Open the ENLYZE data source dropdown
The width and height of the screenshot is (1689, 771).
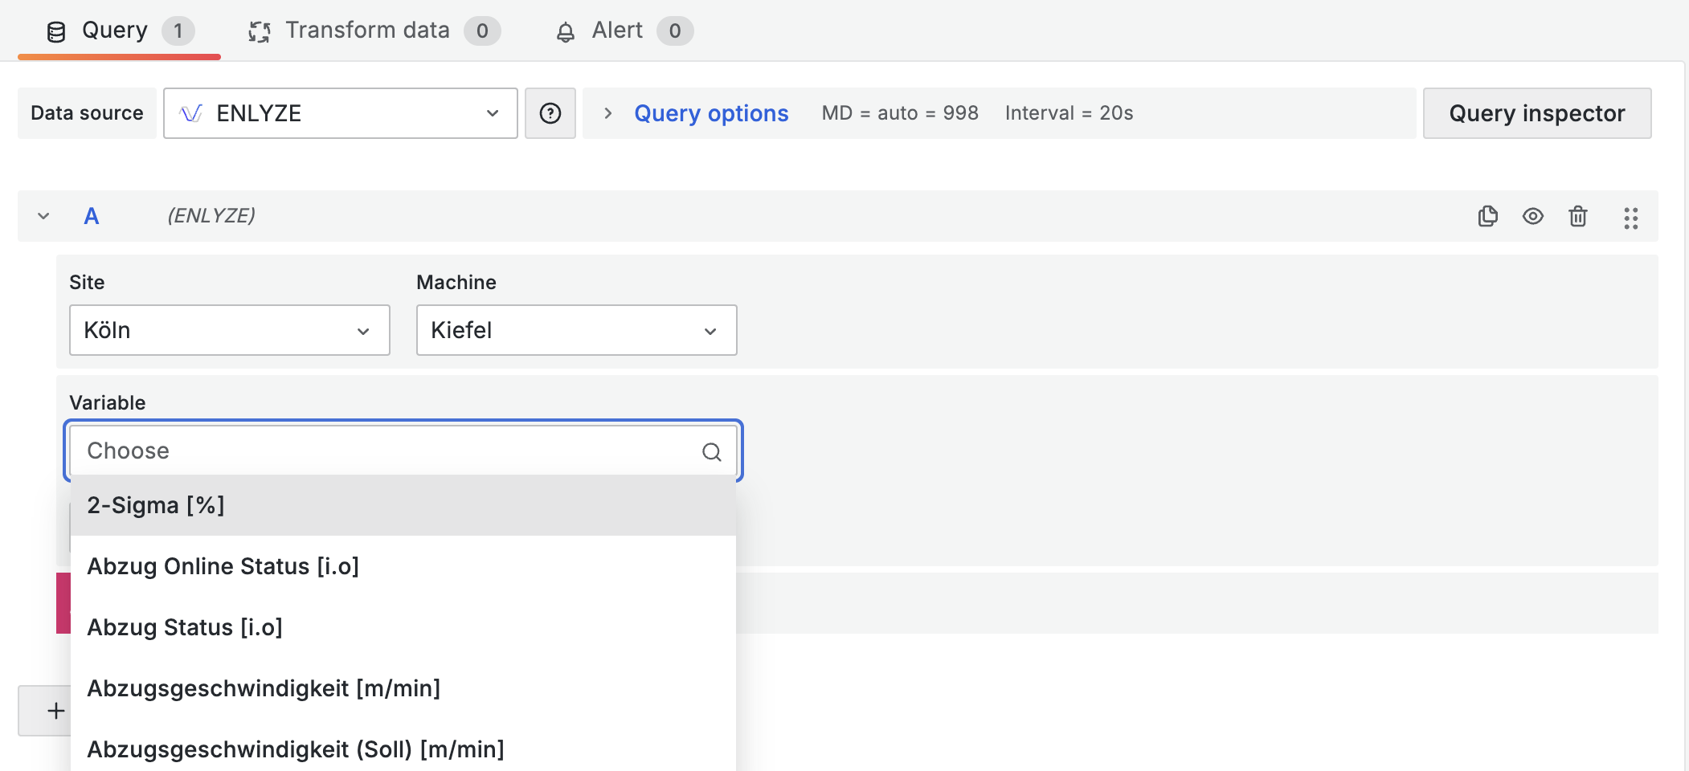click(x=340, y=113)
